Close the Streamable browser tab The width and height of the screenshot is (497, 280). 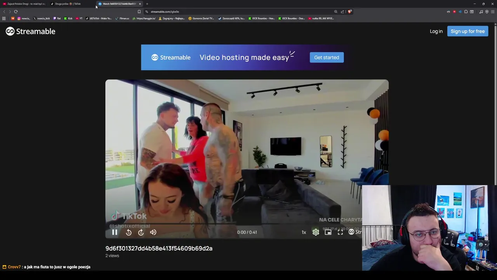pos(140,4)
